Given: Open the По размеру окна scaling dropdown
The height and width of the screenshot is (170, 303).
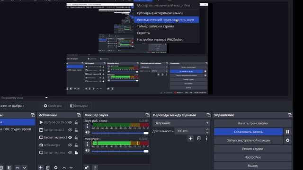Looking at the screenshot, I should (24, 98).
